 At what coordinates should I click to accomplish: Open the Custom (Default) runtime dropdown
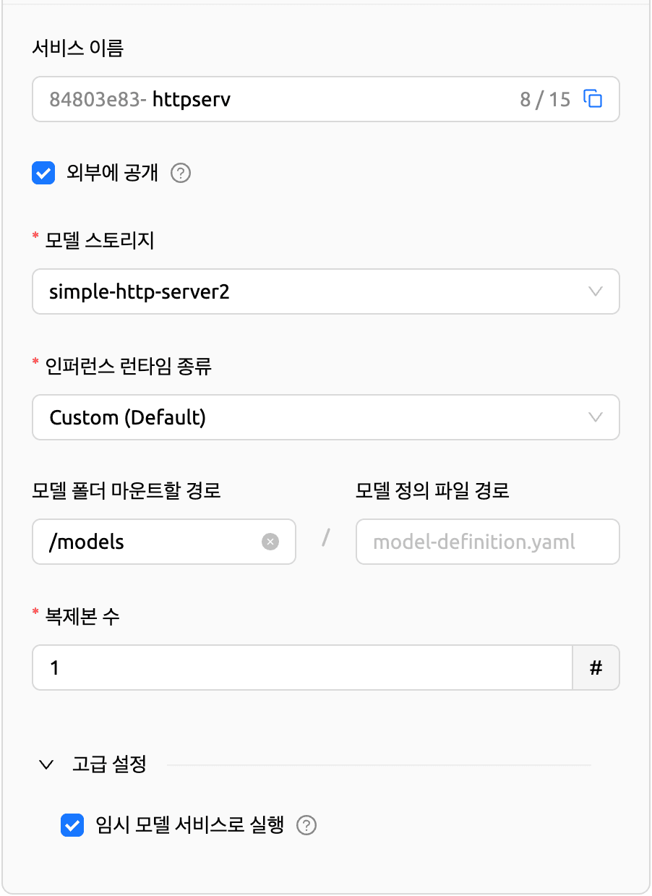click(325, 417)
